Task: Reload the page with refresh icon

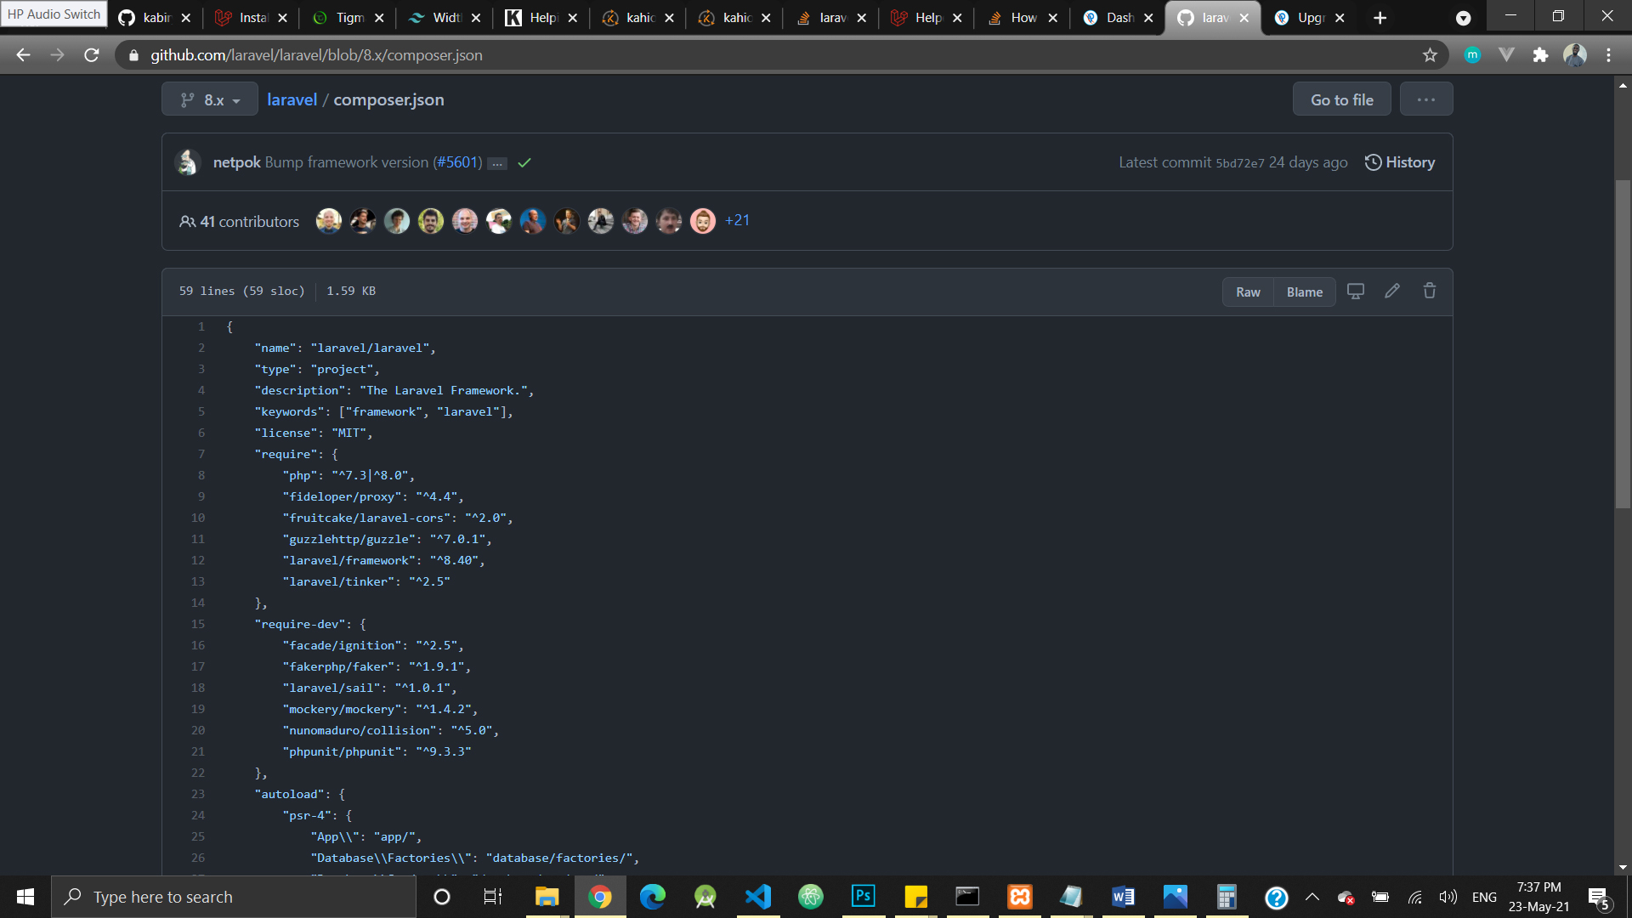Action: click(x=92, y=55)
